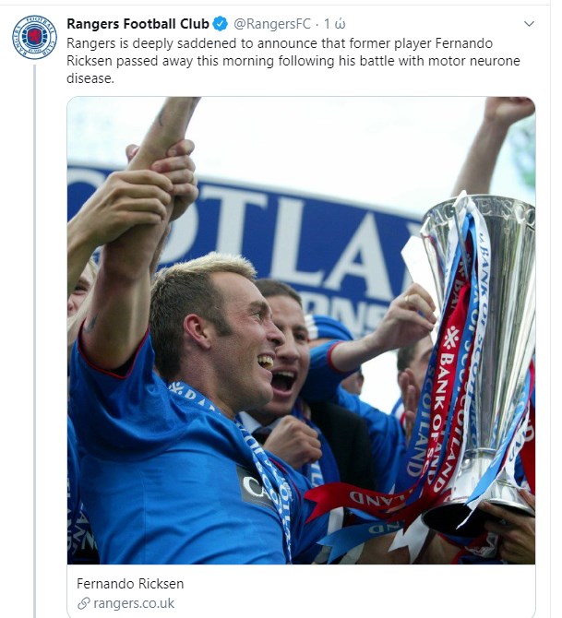Open the trophy celebration photo preview
The width and height of the screenshot is (562, 618).
point(302,330)
